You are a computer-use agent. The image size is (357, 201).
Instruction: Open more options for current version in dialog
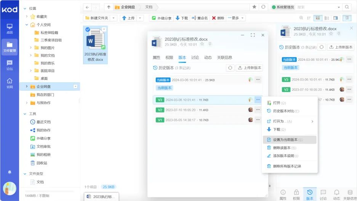258,80
